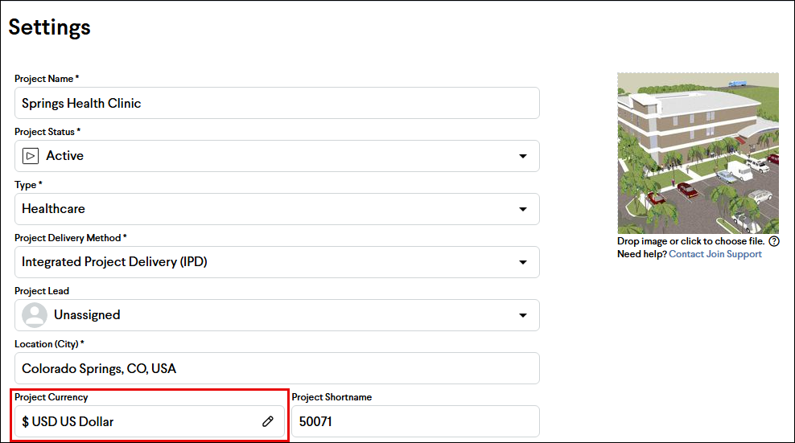Expand the Project Status dropdown arrow
Screen dimensions: 795x443
(523, 156)
